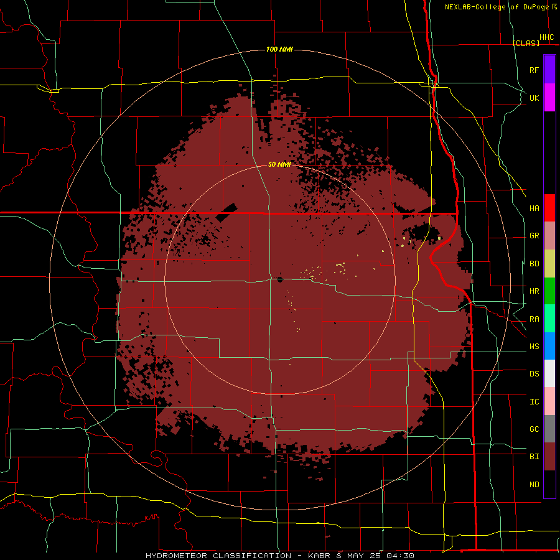Click the white DS legend swatch
The height and width of the screenshot is (560, 560).
coord(549,373)
